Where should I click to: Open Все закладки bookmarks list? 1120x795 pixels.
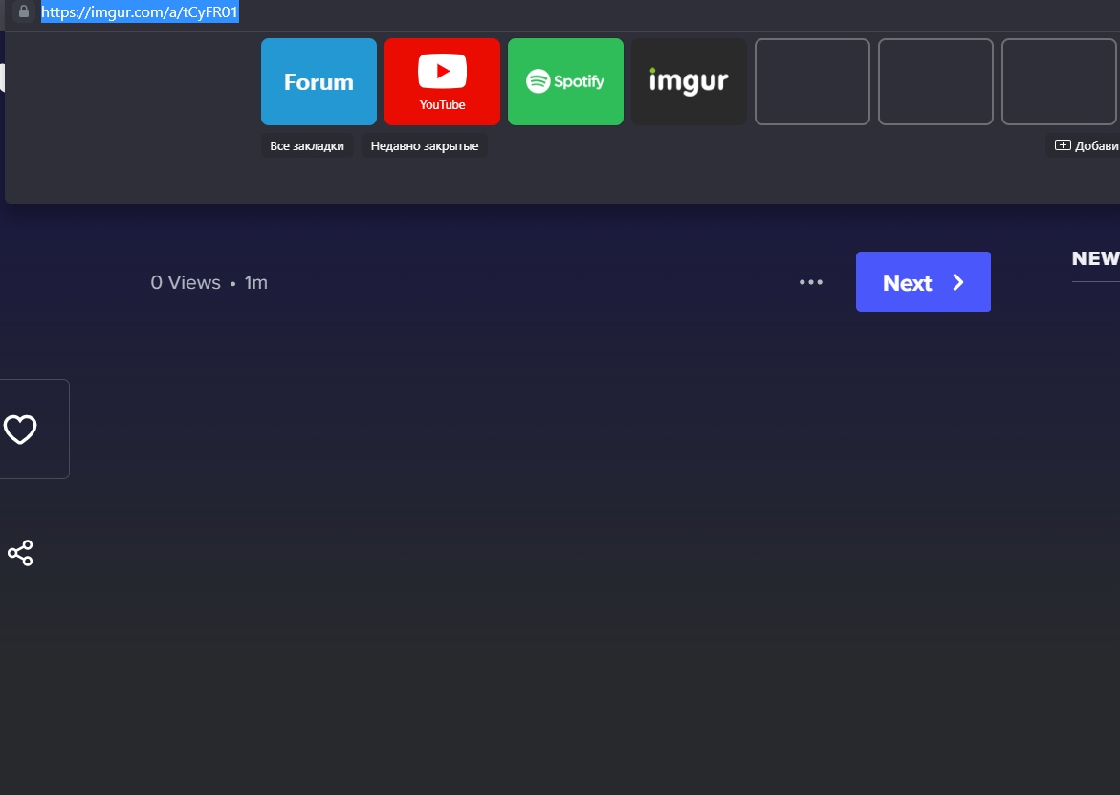point(307,146)
